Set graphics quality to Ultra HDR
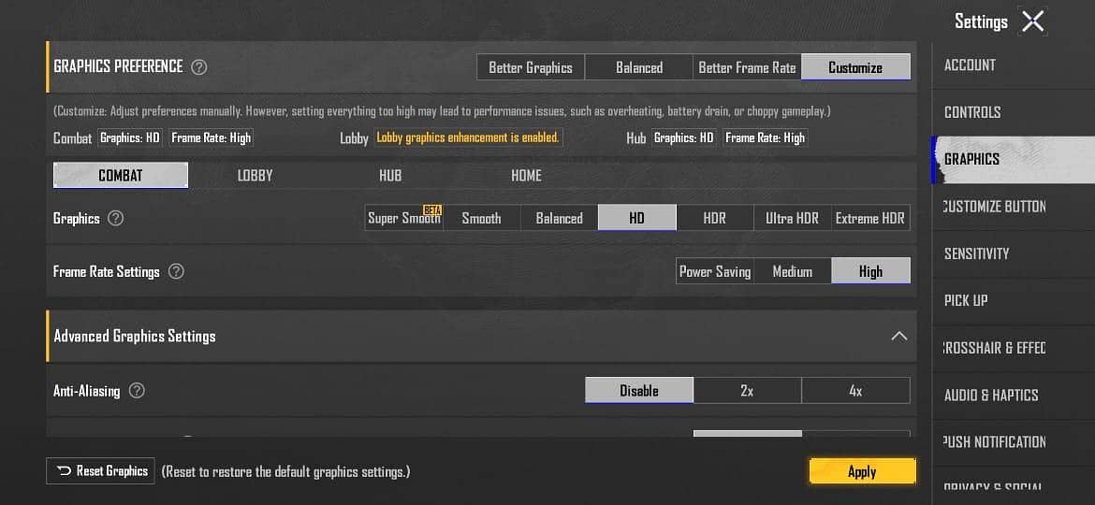This screenshot has width=1095, height=505. pyautogui.click(x=792, y=218)
